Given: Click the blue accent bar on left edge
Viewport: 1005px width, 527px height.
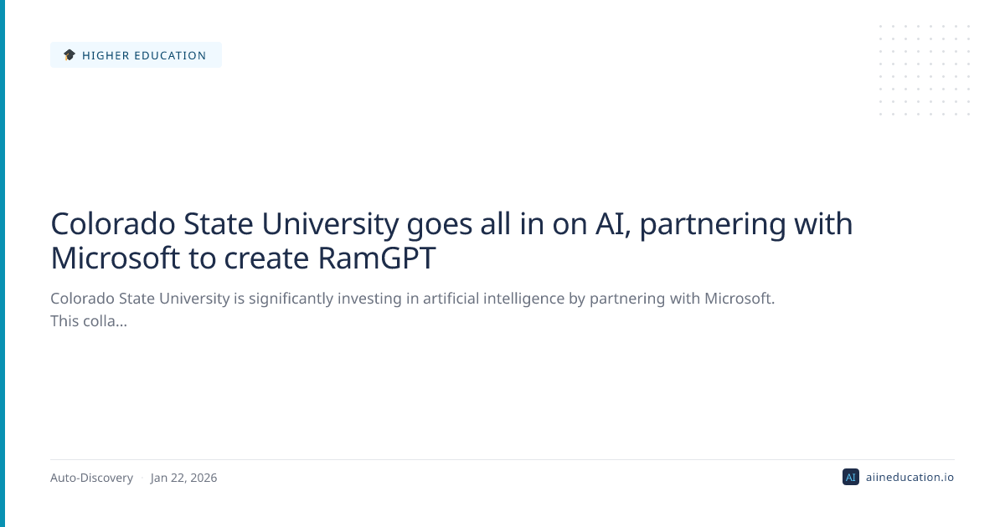Looking at the screenshot, I should [3, 263].
